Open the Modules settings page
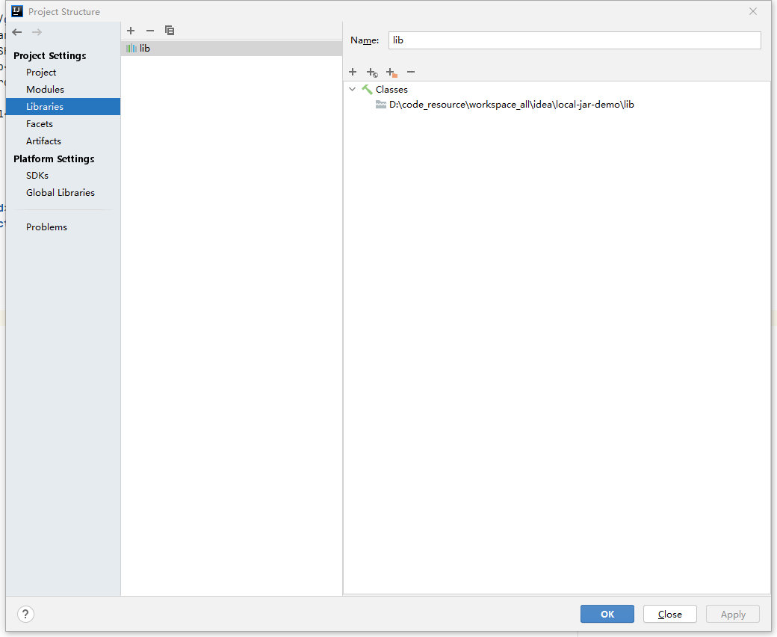 click(x=45, y=89)
